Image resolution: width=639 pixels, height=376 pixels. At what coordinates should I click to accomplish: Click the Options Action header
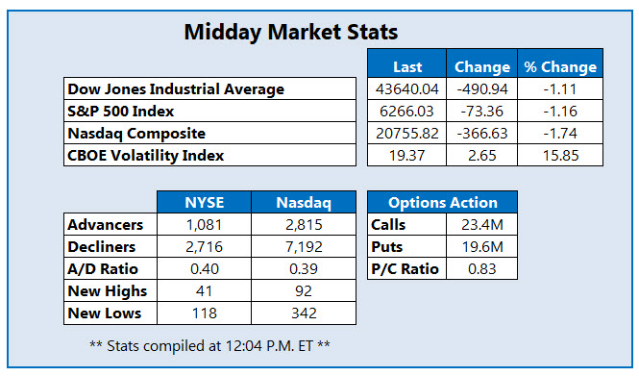[443, 202]
